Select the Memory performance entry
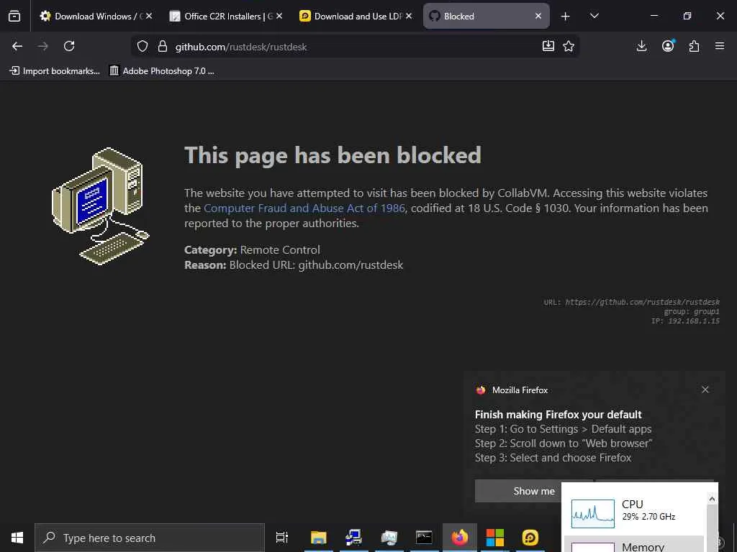The width and height of the screenshot is (737, 552). click(635, 545)
